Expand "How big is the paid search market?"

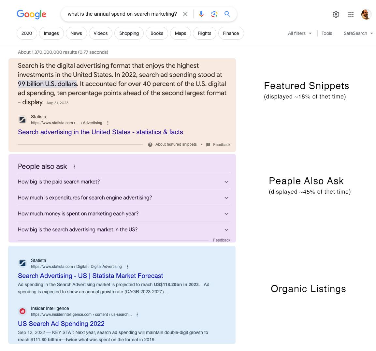[226, 182]
